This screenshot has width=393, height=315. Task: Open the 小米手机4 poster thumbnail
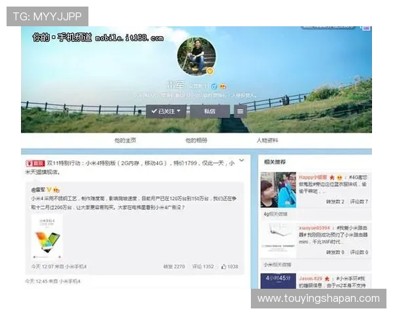point(47,237)
